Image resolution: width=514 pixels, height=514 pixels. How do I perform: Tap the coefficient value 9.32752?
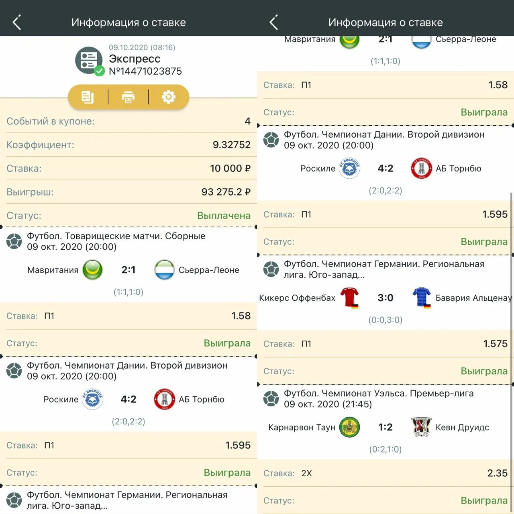click(232, 145)
